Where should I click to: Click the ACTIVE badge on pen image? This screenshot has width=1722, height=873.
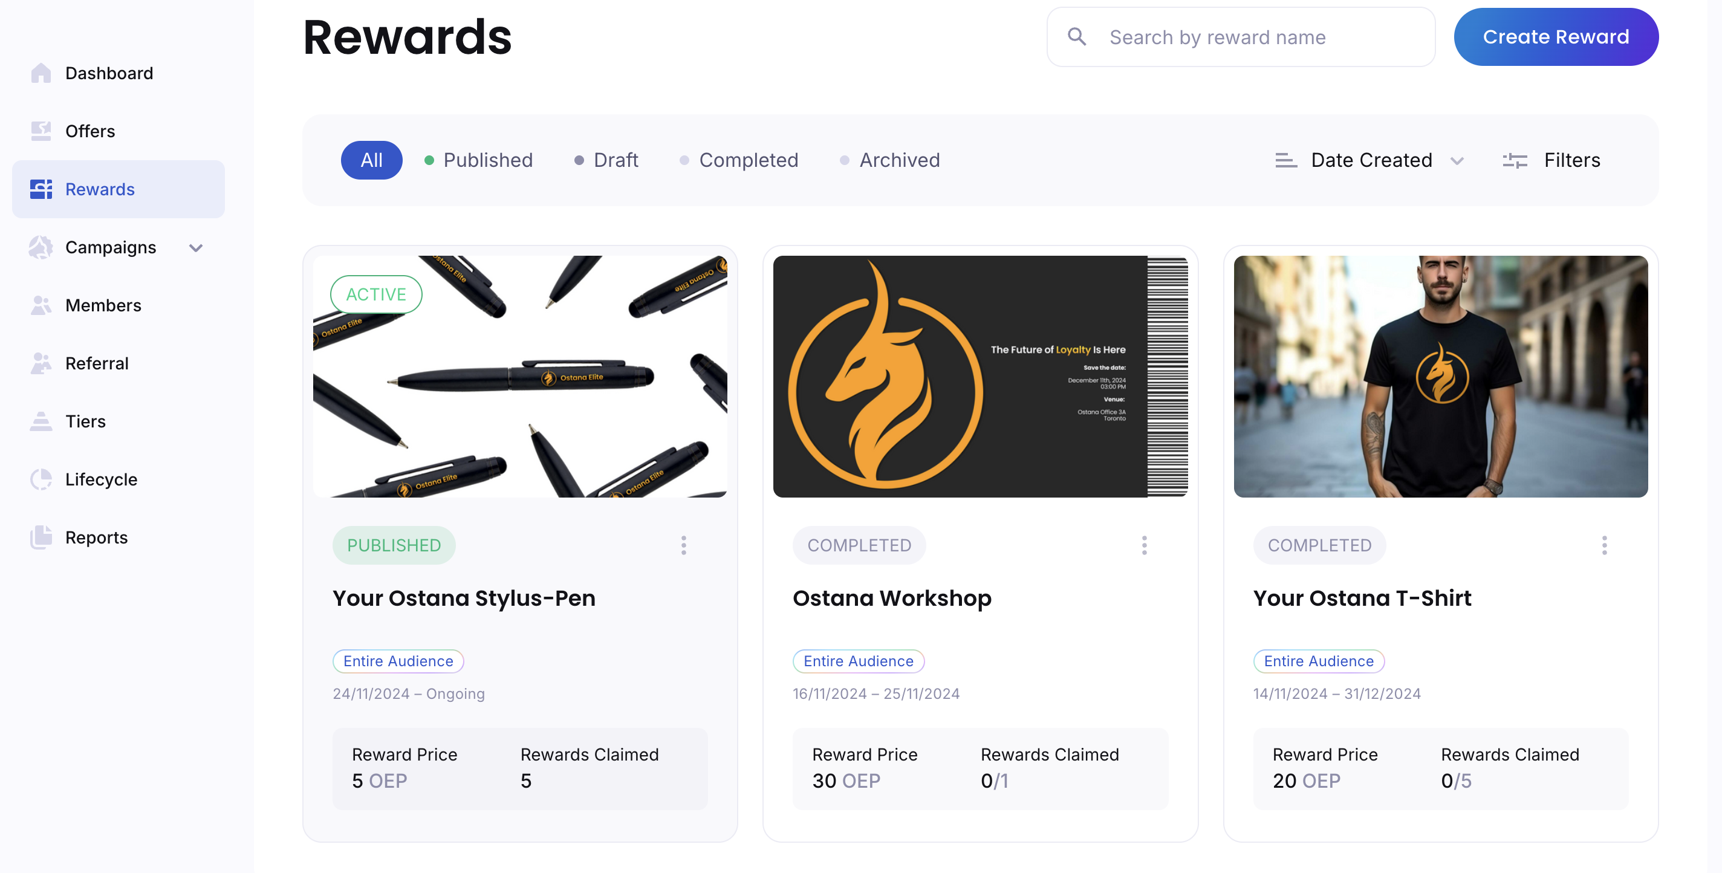(x=375, y=295)
